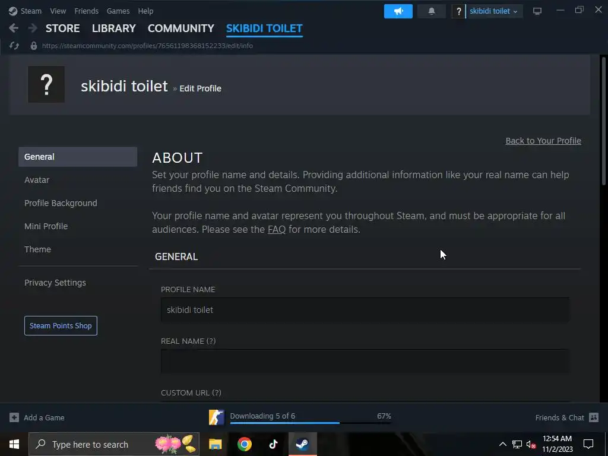Open the View menu

pyautogui.click(x=58, y=11)
